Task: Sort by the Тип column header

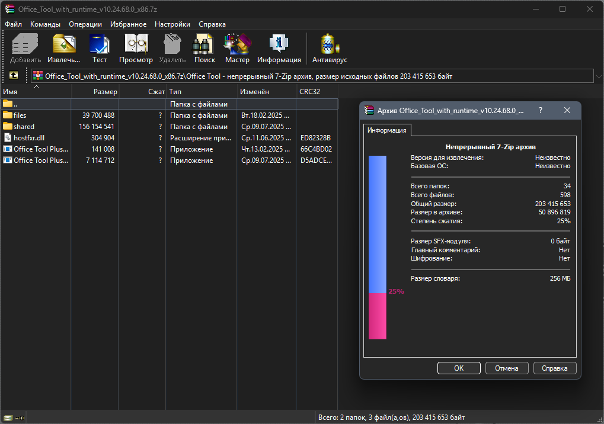Action: 202,92
